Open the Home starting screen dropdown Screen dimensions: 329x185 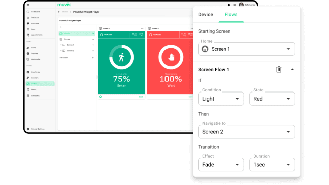[x=247, y=49]
